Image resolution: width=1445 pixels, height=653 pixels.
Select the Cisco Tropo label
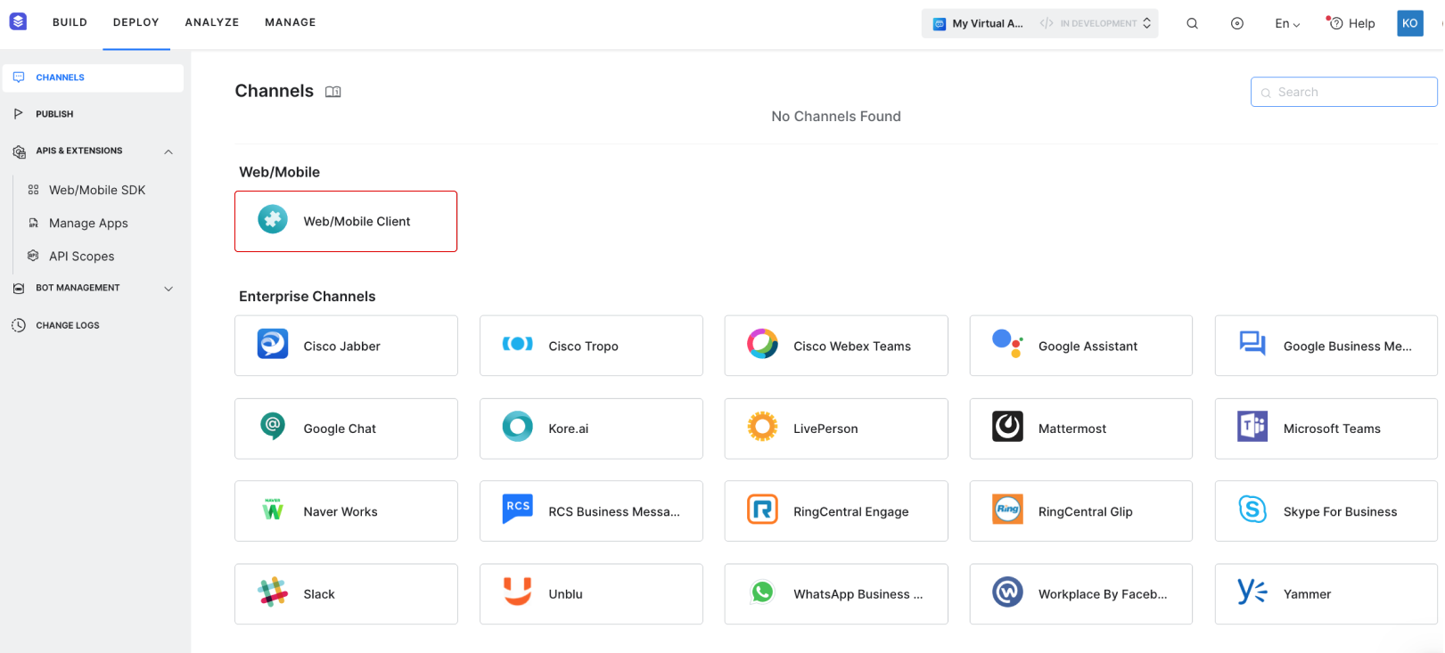tap(583, 346)
